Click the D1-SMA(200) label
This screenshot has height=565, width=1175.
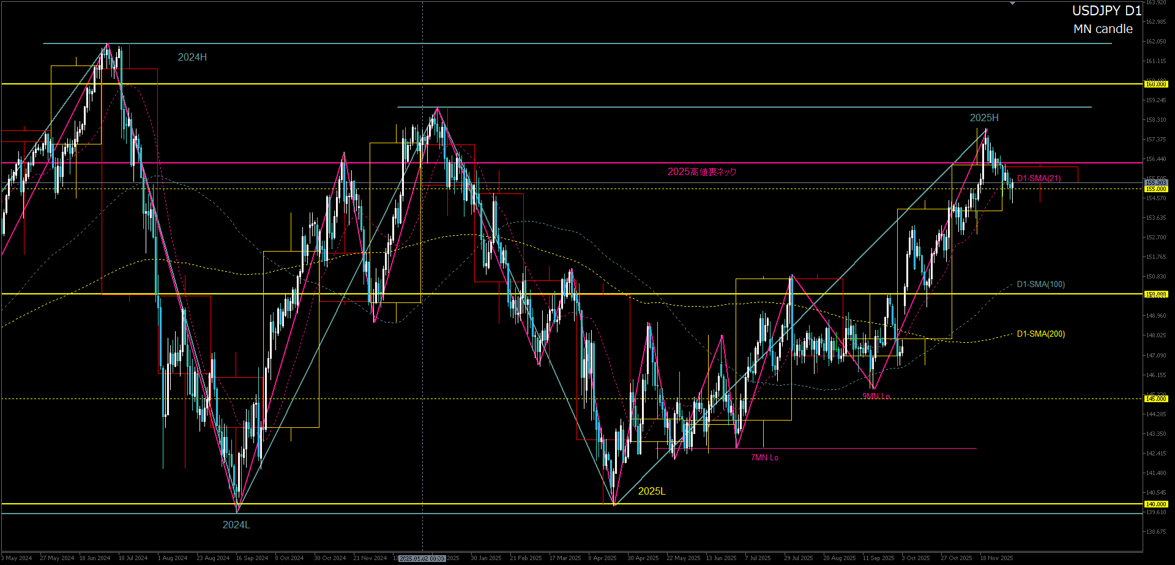click(x=1040, y=334)
